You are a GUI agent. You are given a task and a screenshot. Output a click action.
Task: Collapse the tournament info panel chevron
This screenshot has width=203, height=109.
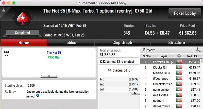49,76
